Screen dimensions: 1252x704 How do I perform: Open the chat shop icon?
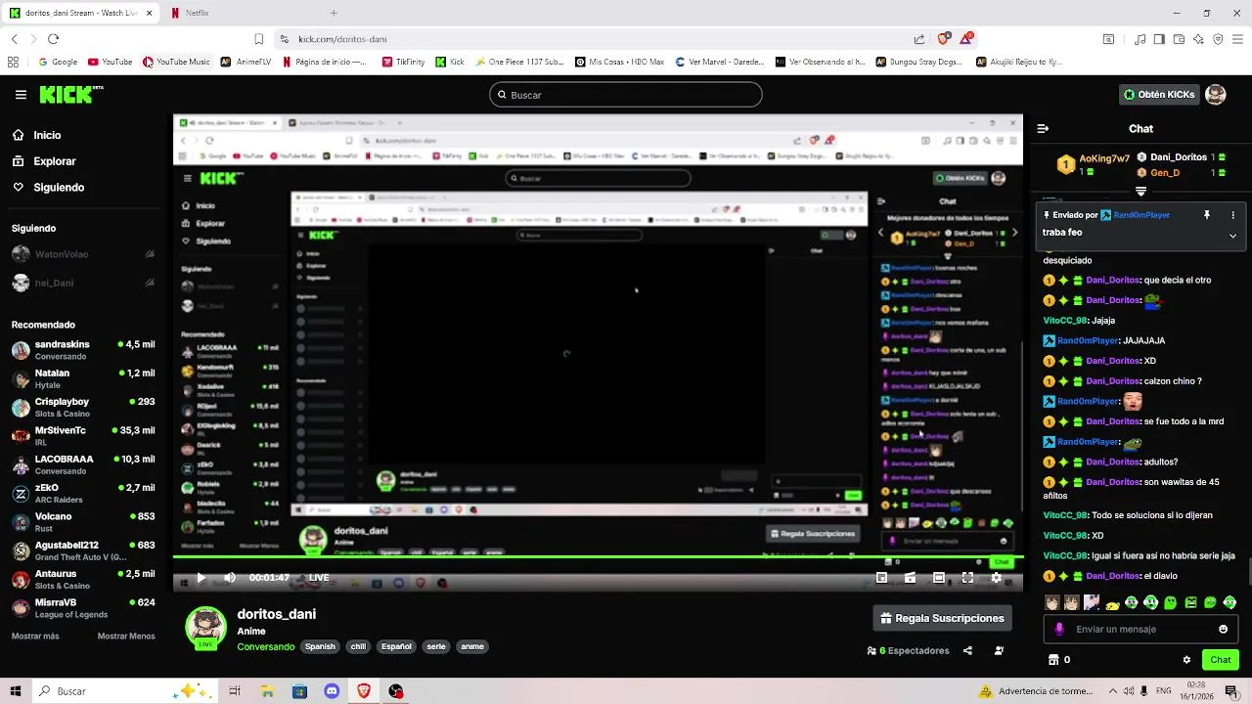point(1053,660)
